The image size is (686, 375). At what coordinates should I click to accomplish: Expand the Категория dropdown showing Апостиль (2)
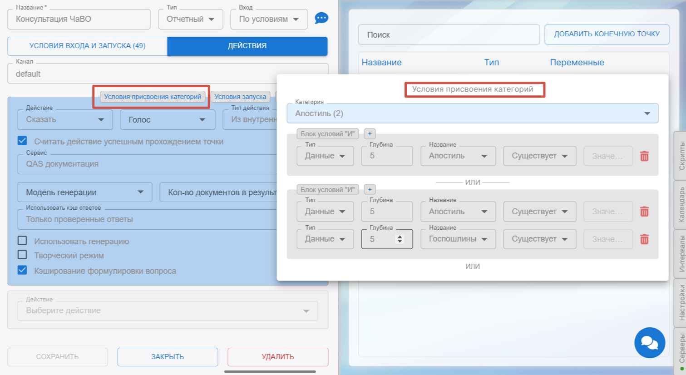pos(472,113)
